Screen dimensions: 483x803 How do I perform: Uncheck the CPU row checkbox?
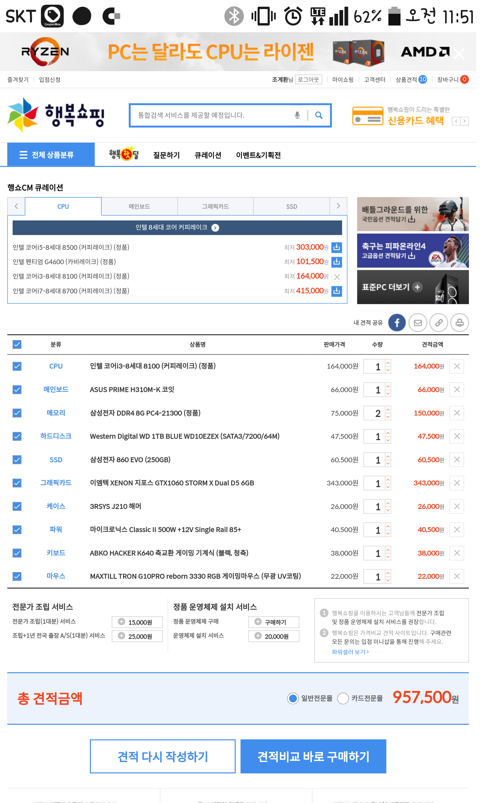17,366
